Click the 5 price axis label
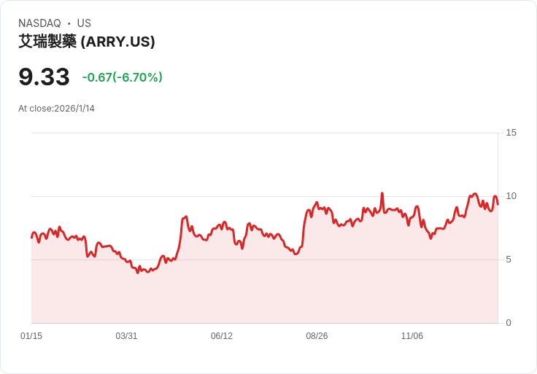This screenshot has width=537, height=374. [509, 260]
